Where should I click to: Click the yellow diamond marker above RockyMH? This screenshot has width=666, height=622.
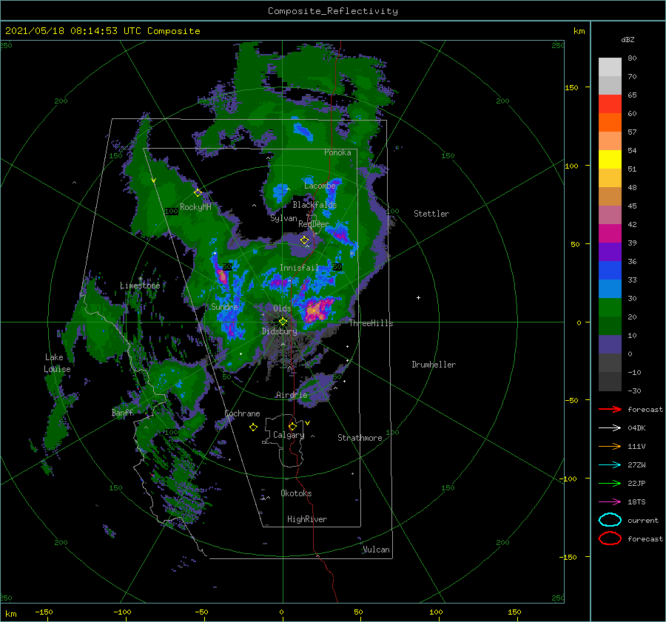pyautogui.click(x=198, y=192)
